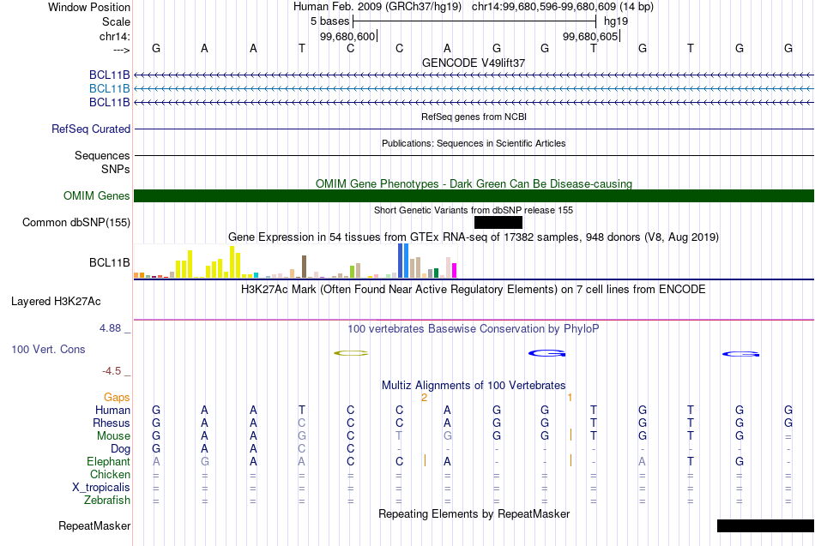Select the Dog alignment row label
The width and height of the screenshot is (815, 546).
click(x=120, y=449)
